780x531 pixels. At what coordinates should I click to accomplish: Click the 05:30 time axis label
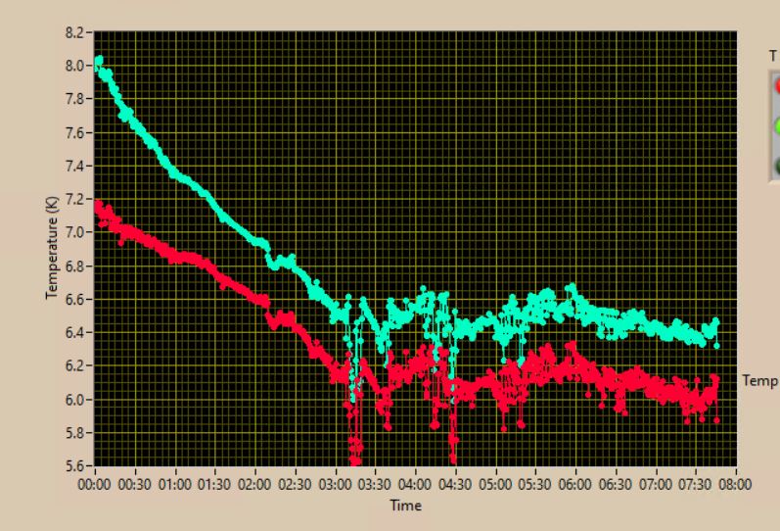535,485
